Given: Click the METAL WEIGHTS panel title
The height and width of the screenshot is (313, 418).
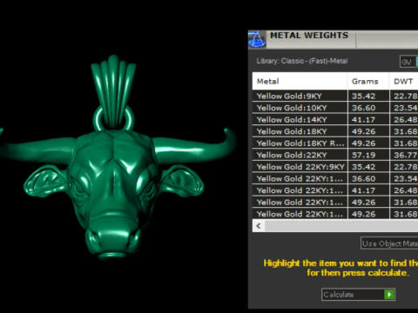Looking at the screenshot, I should tap(309, 36).
